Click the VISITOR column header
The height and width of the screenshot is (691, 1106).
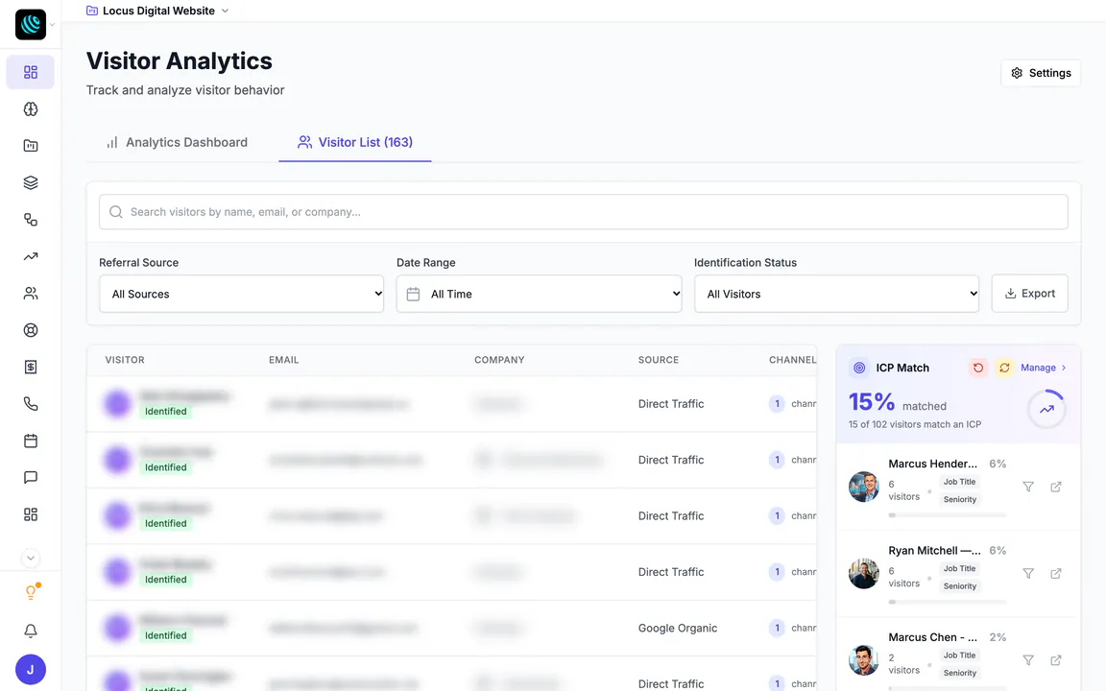[125, 360]
